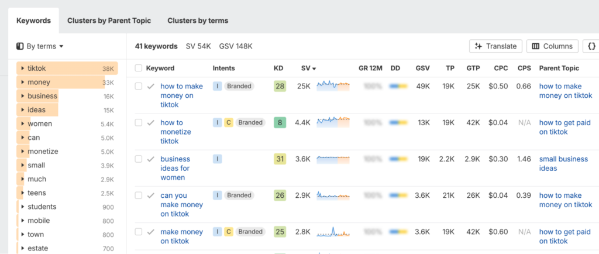Click the Translate button

(x=495, y=46)
